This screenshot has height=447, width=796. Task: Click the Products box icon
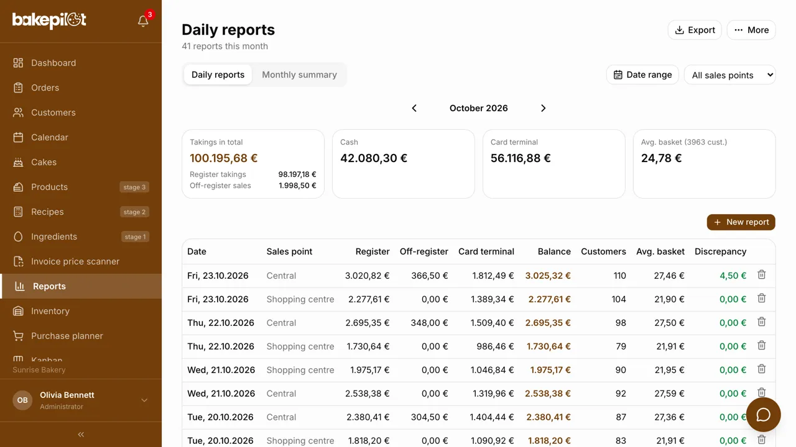point(19,187)
